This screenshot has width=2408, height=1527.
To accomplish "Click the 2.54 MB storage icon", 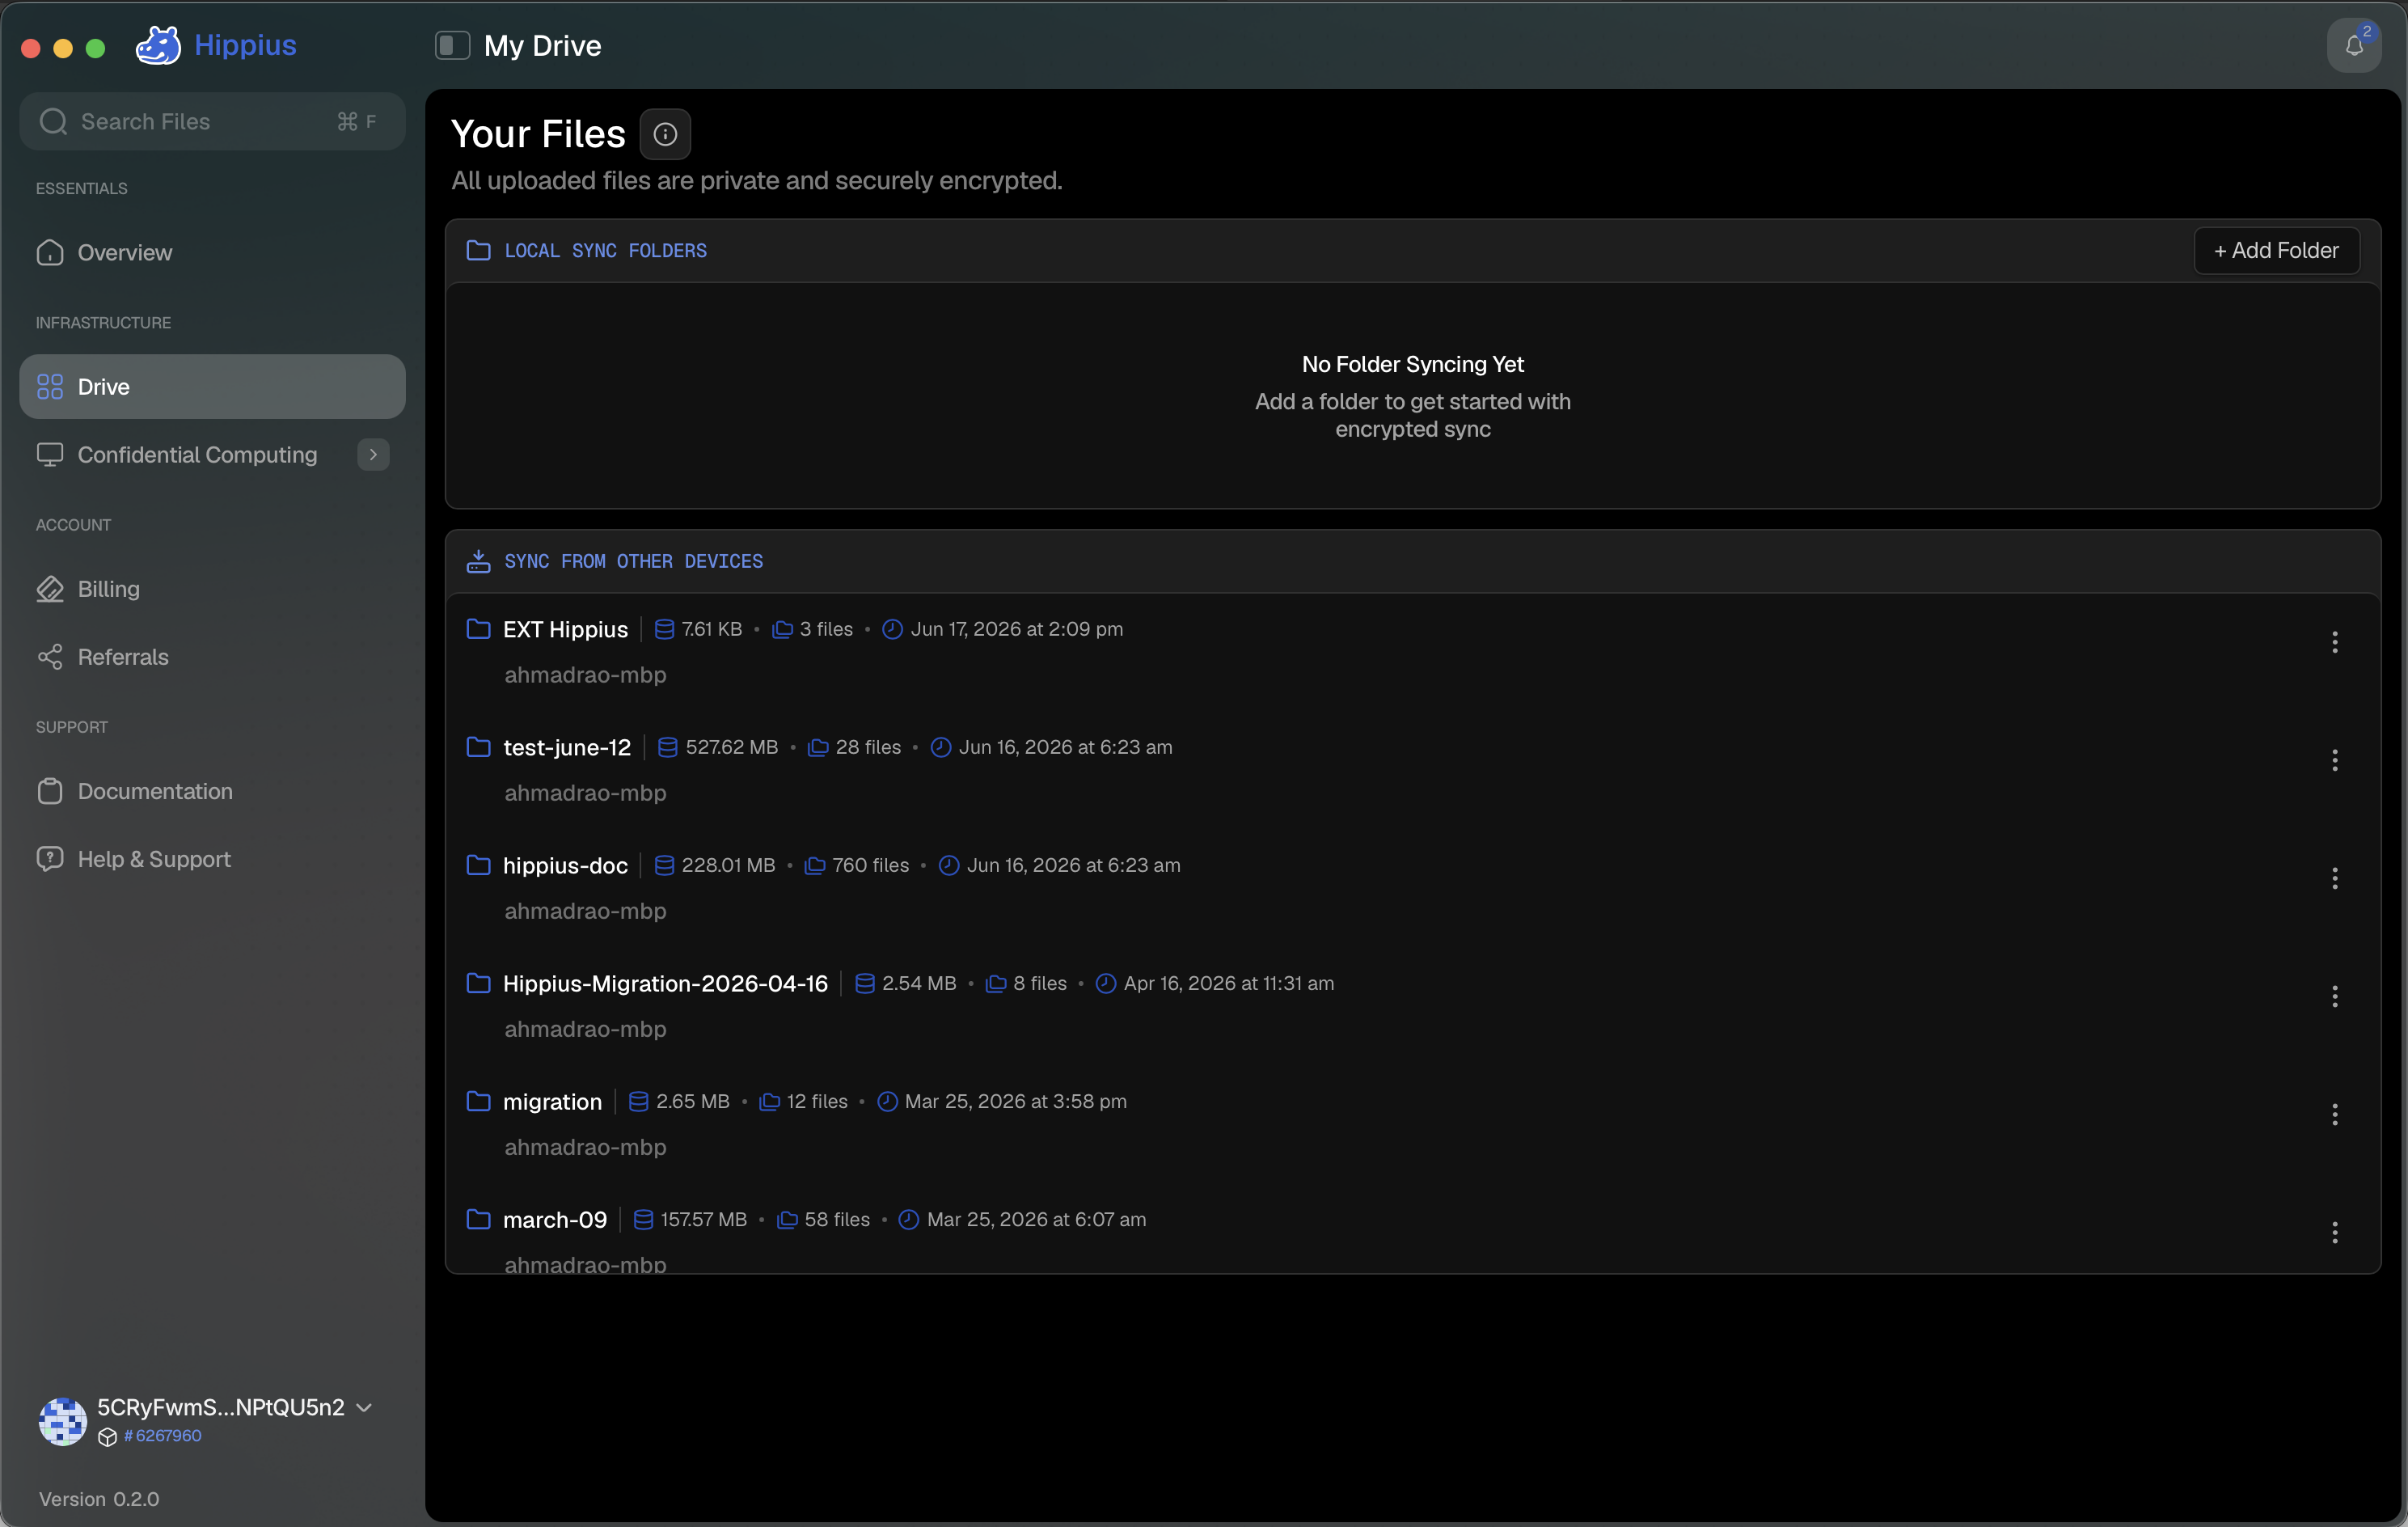I will [x=865, y=983].
